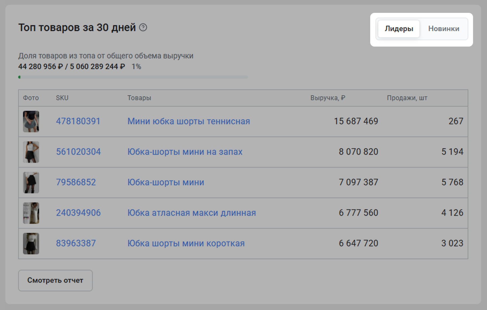Open product Юбка атласная макси длинная
Image resolution: width=487 pixels, height=310 pixels.
point(192,213)
